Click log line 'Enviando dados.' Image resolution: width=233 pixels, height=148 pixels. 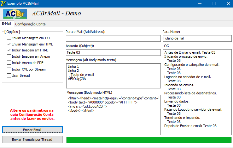177,101
